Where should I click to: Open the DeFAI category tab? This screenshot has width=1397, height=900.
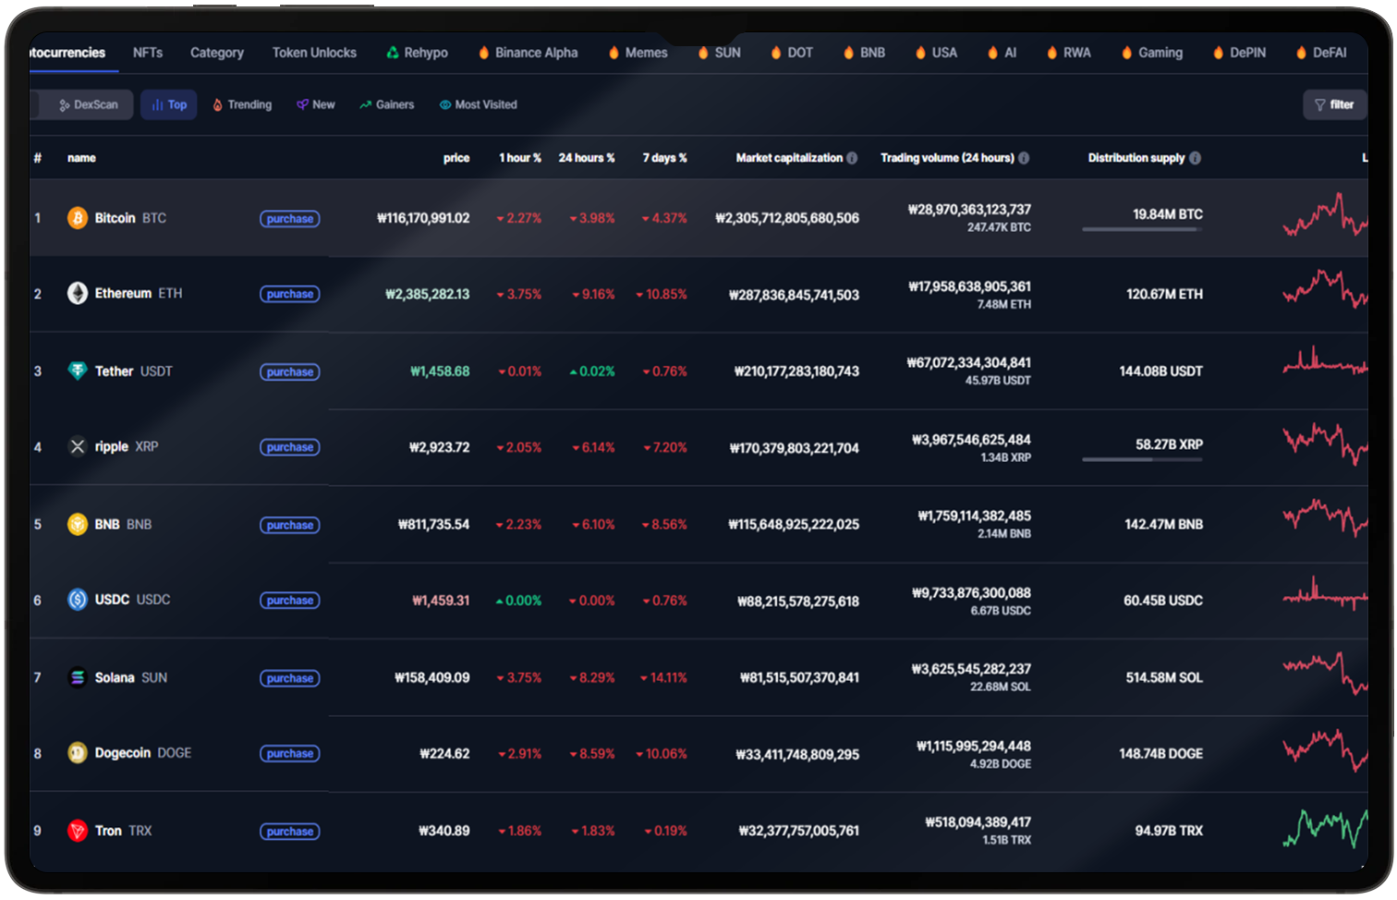pyautogui.click(x=1321, y=53)
